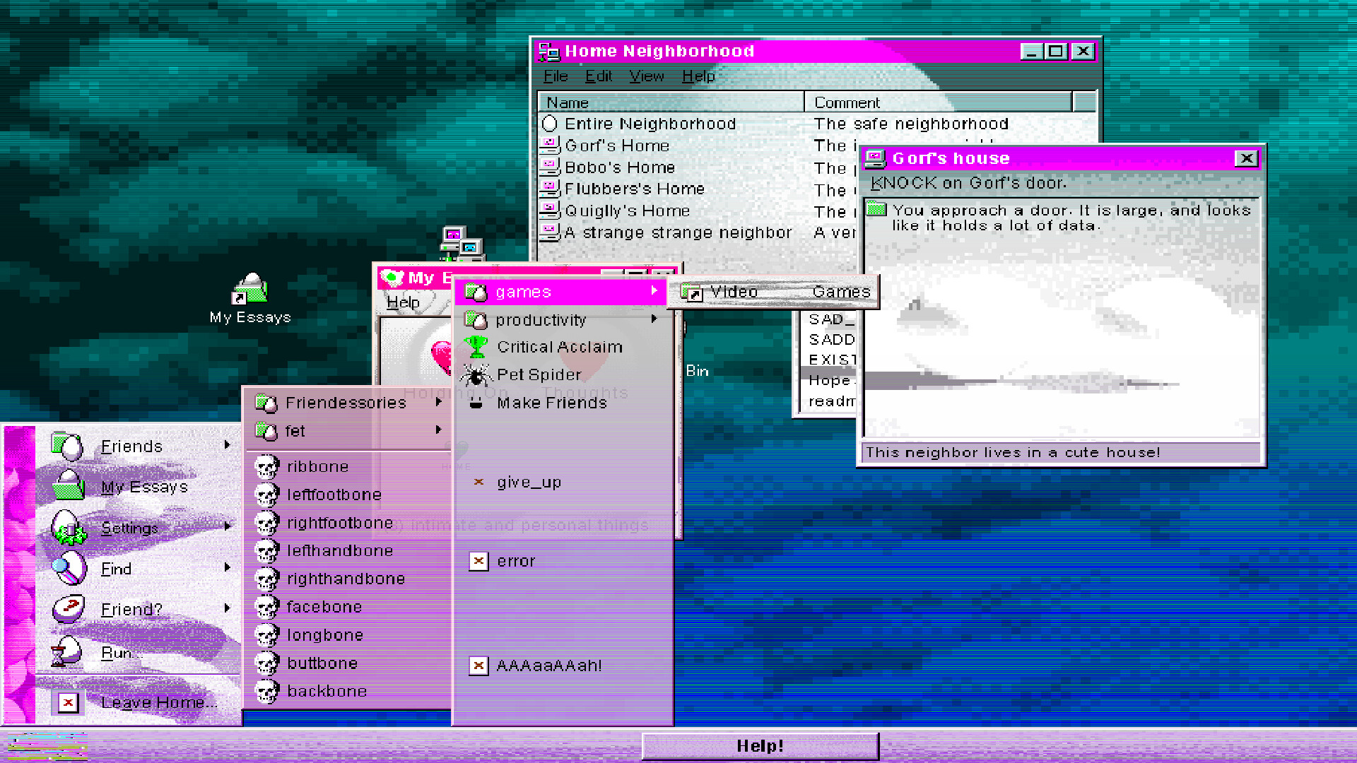Open the Edit menu in Home Neighborhood
1357x763 pixels.
coord(598,76)
